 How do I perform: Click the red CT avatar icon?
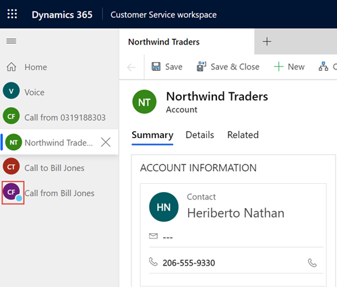click(11, 166)
